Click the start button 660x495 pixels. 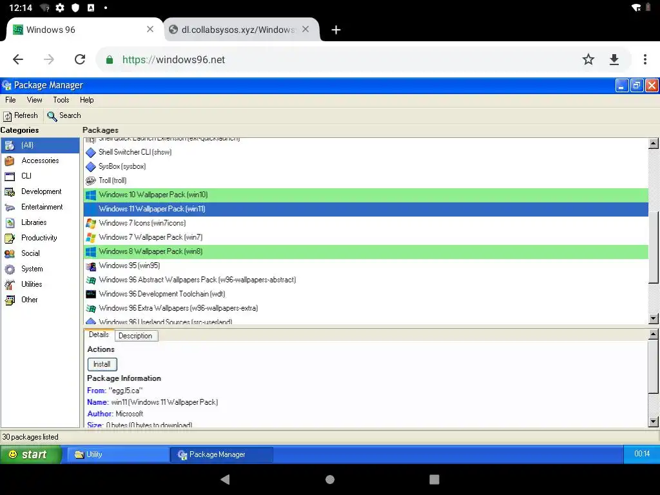tap(31, 454)
